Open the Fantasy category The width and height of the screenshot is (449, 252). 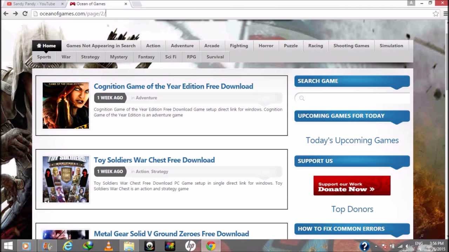(146, 57)
